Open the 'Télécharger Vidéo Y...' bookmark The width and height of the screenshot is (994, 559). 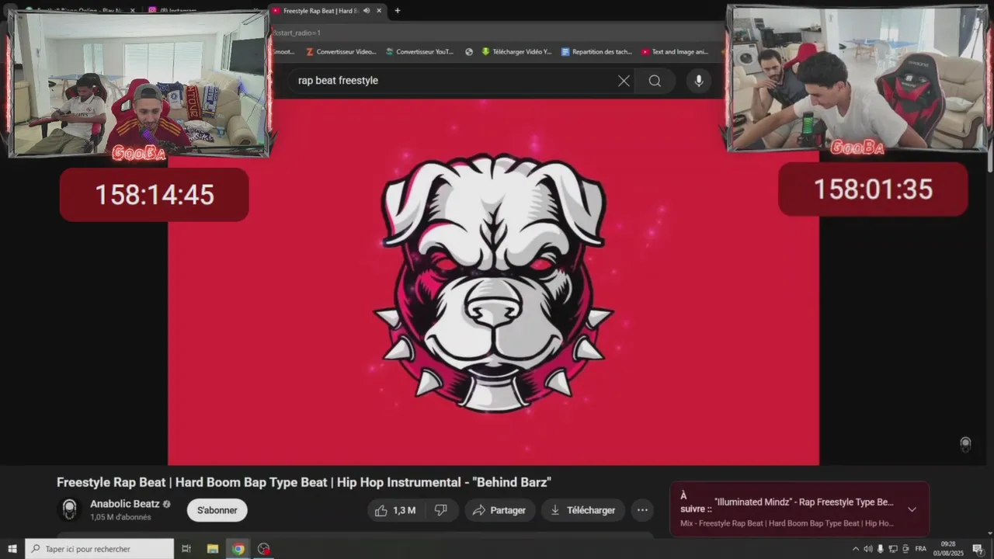coord(516,52)
